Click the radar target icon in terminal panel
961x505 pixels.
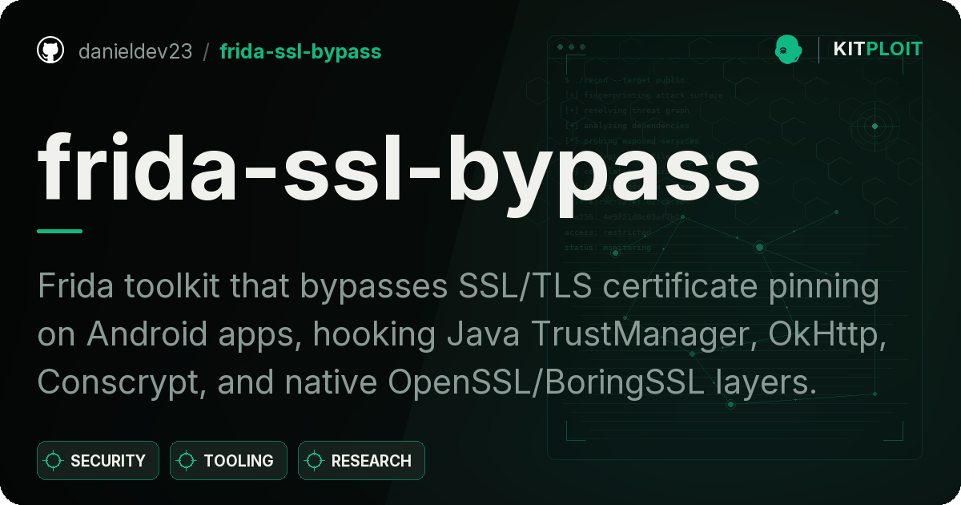click(875, 126)
